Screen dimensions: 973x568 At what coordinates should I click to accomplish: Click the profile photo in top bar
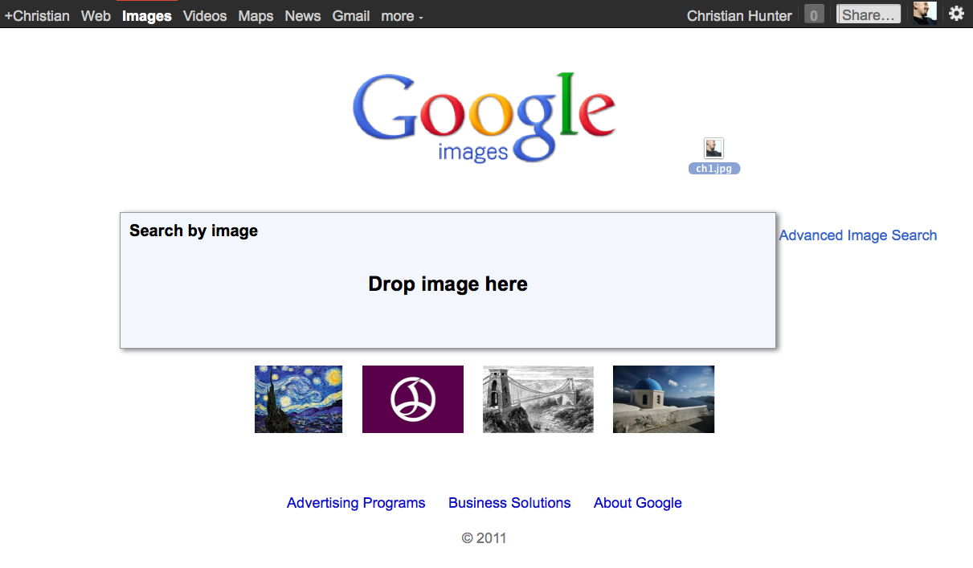925,13
